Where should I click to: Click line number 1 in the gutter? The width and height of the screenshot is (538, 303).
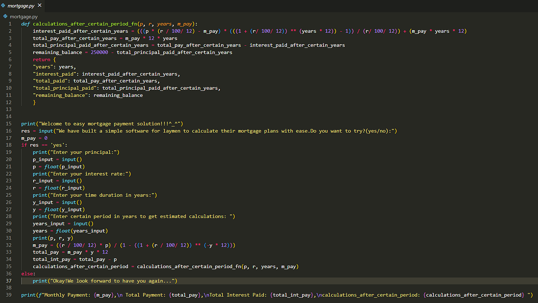click(9, 24)
